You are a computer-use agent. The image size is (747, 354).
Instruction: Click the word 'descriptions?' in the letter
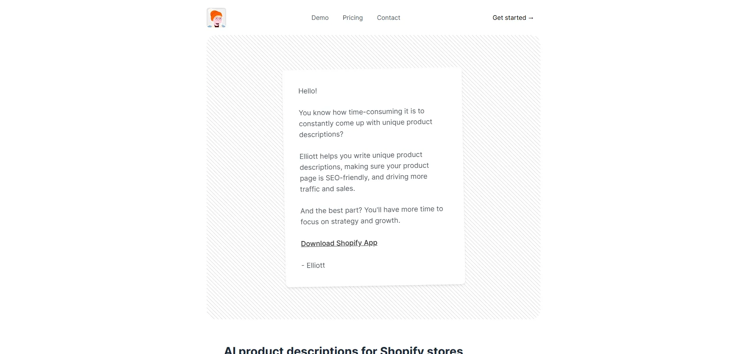pos(321,135)
